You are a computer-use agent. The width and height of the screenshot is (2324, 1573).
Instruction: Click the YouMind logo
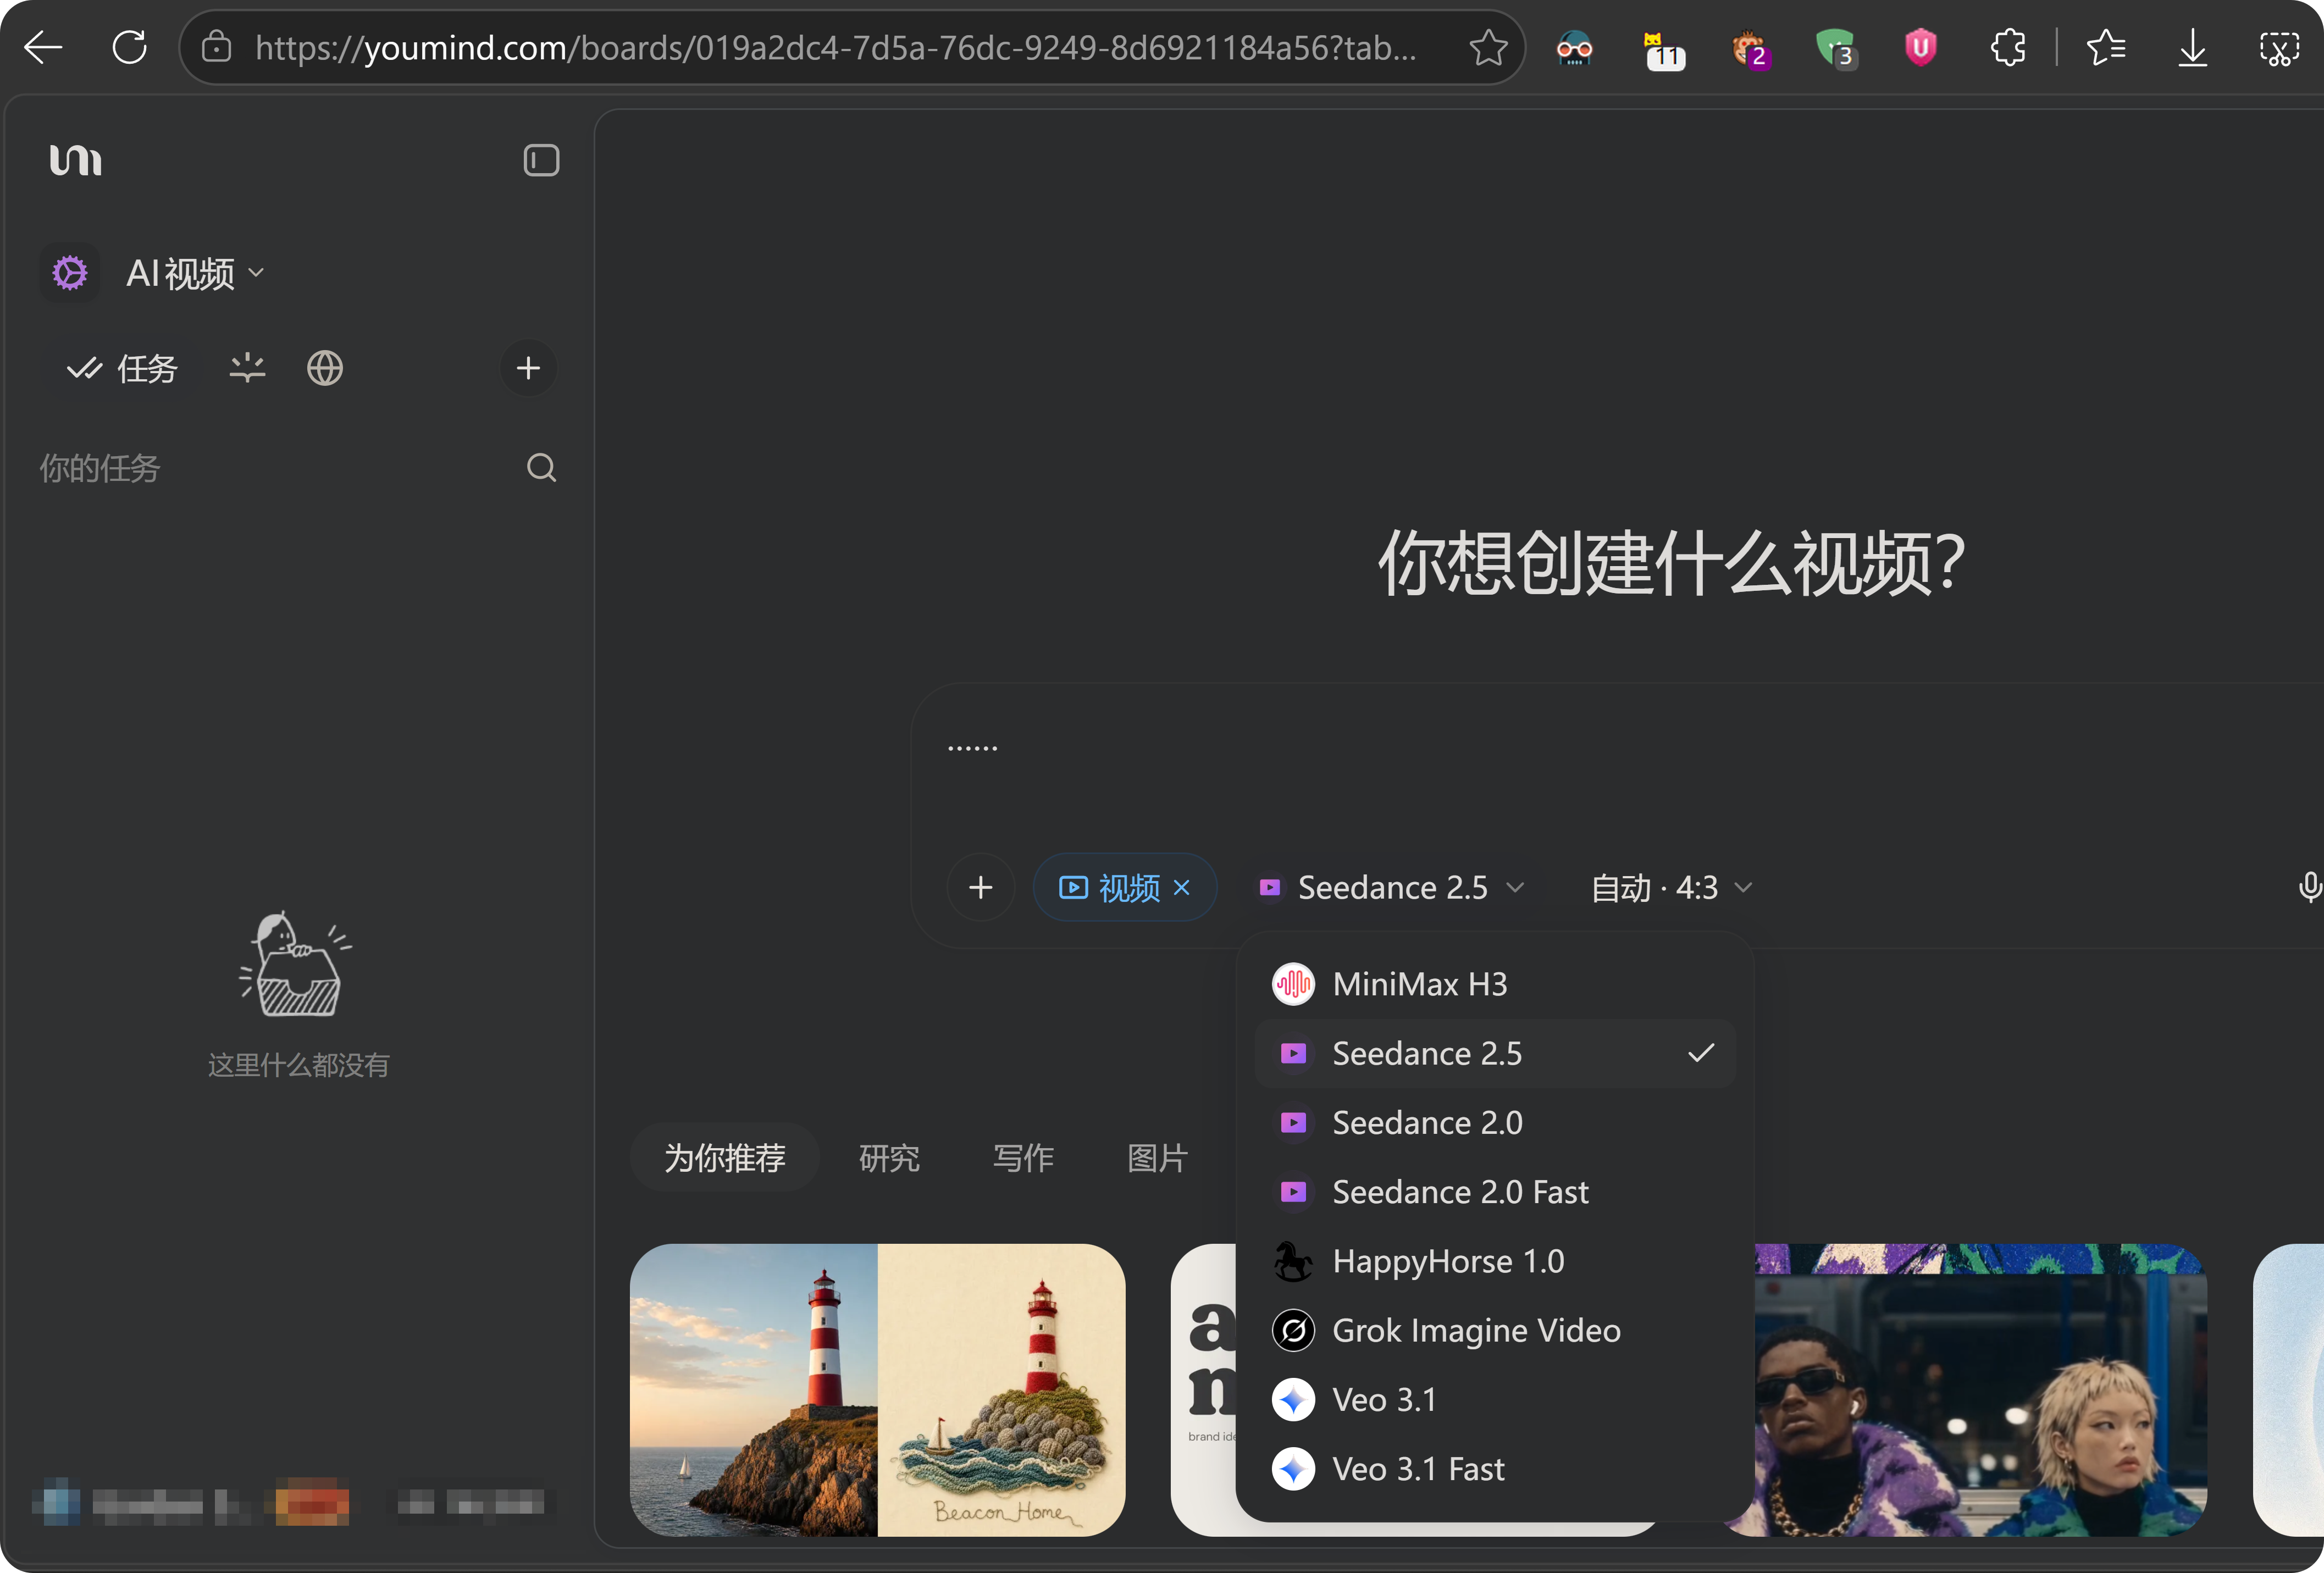[x=76, y=160]
